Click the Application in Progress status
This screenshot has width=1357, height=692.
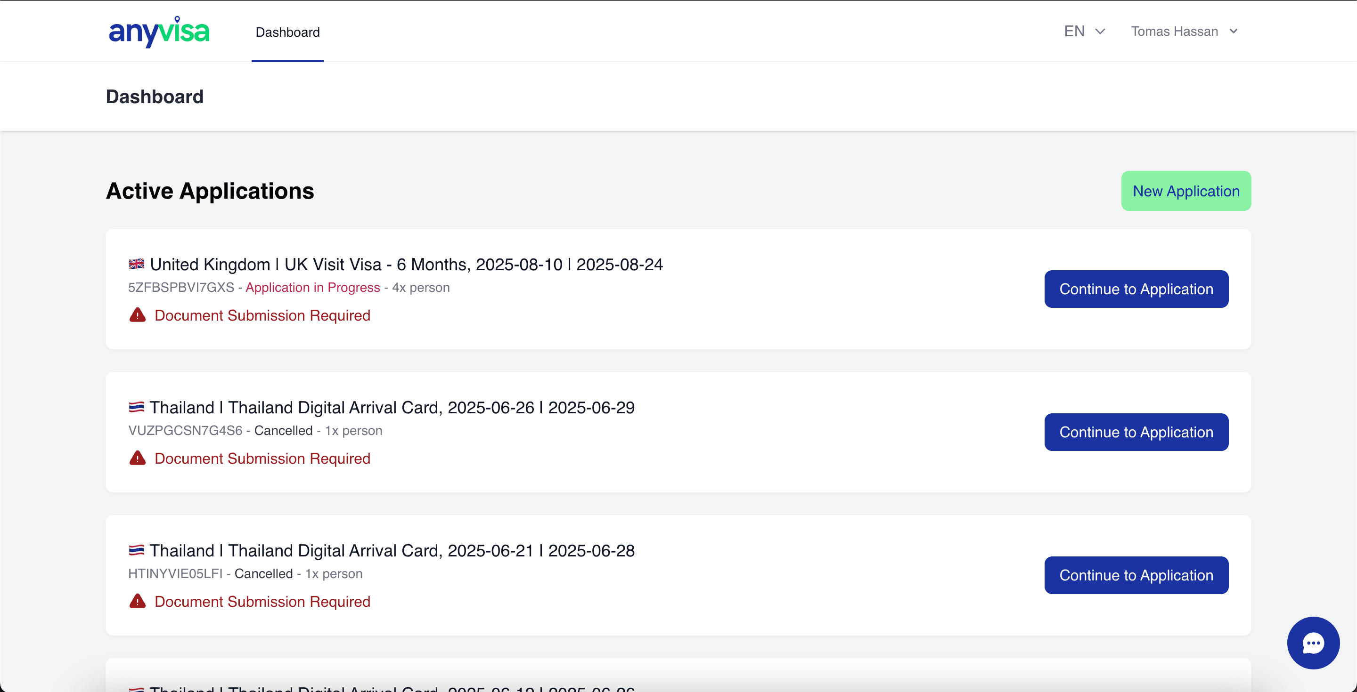coord(313,288)
